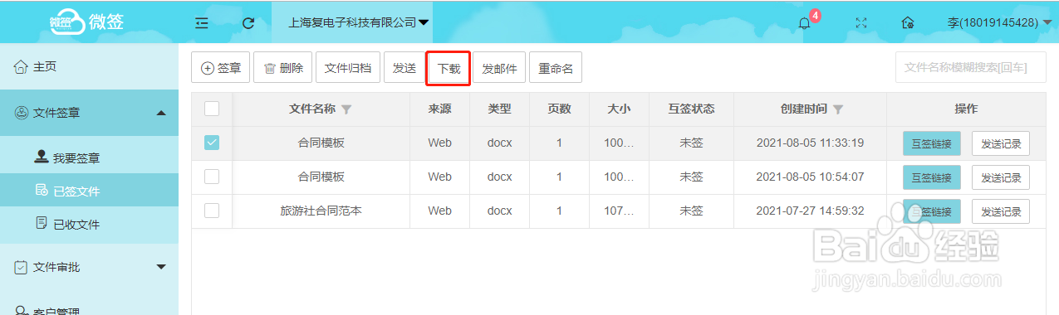
Task: Uncheck the 11:33:19 合同模板 row checkbox
Action: tap(212, 143)
